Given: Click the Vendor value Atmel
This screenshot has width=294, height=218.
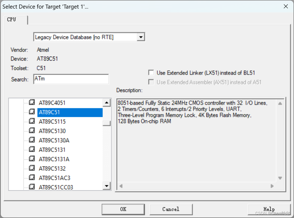Looking at the screenshot, I should (x=43, y=50).
